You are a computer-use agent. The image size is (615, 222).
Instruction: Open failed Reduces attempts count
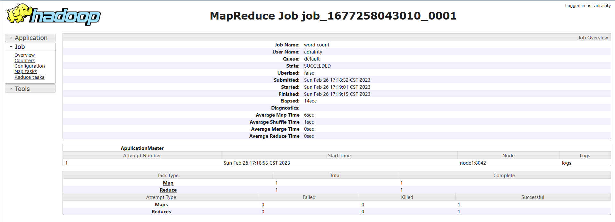263,212
